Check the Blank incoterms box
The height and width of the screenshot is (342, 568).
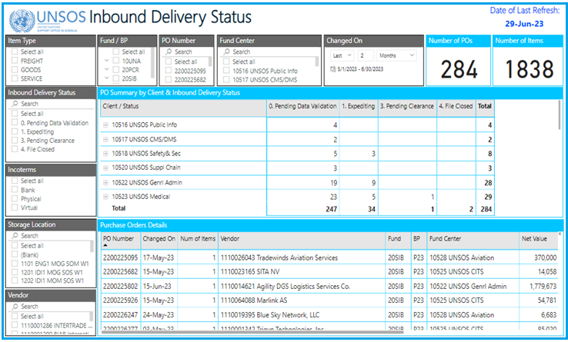coord(15,189)
